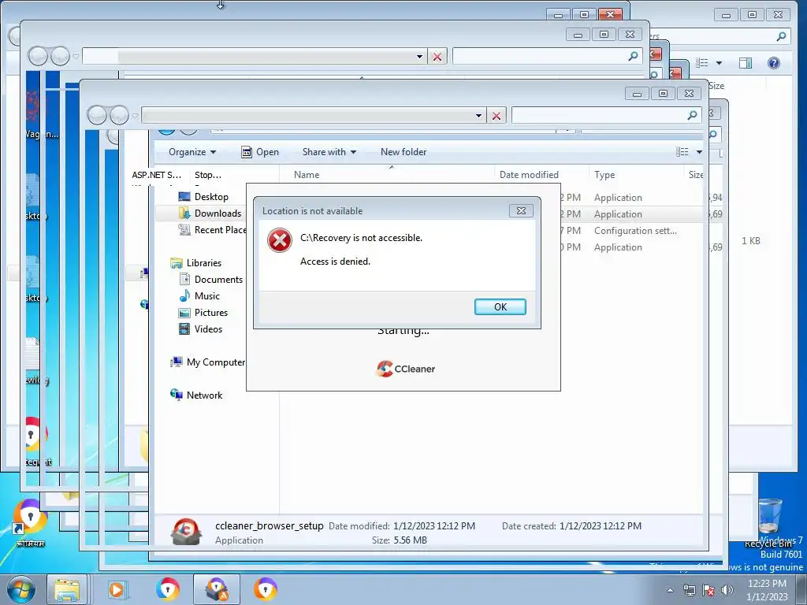Create a New folder from the toolbar
The height and width of the screenshot is (605, 807).
[x=403, y=152]
